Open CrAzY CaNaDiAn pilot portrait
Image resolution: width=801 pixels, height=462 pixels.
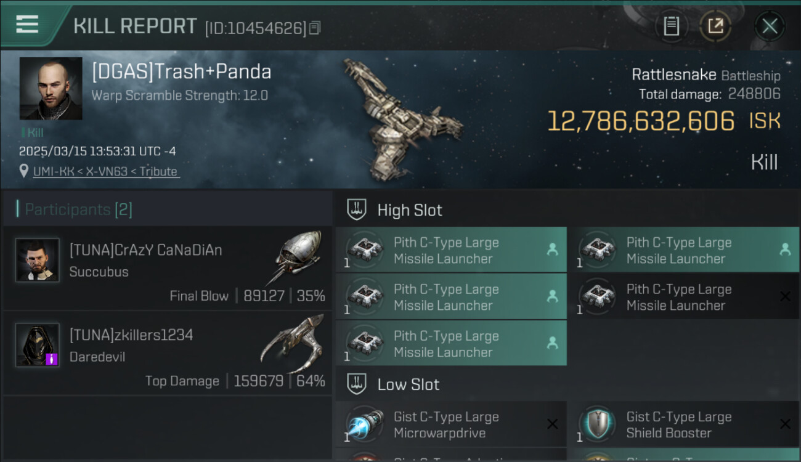pyautogui.click(x=38, y=260)
